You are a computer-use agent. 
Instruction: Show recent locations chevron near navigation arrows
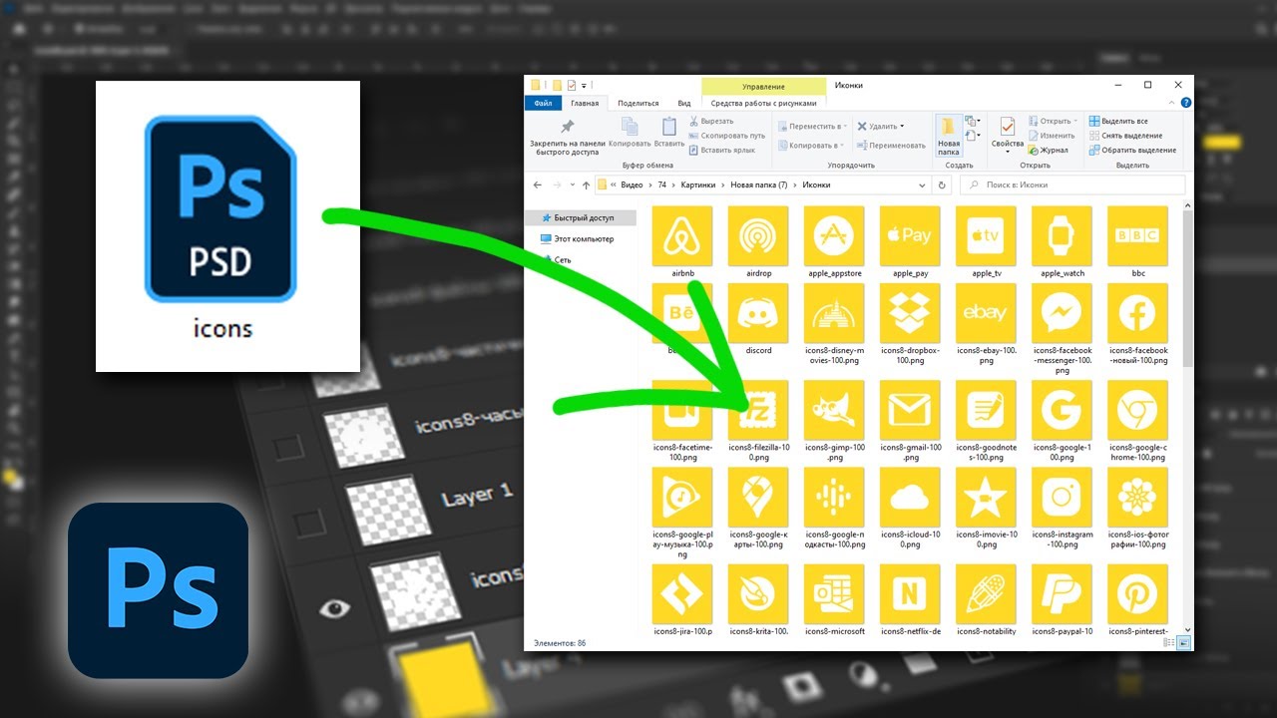pyautogui.click(x=572, y=185)
